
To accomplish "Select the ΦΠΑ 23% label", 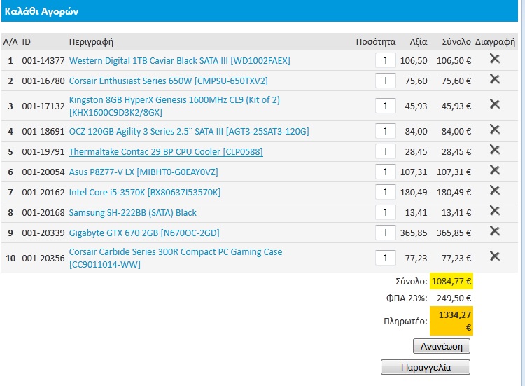I will [x=407, y=298].
